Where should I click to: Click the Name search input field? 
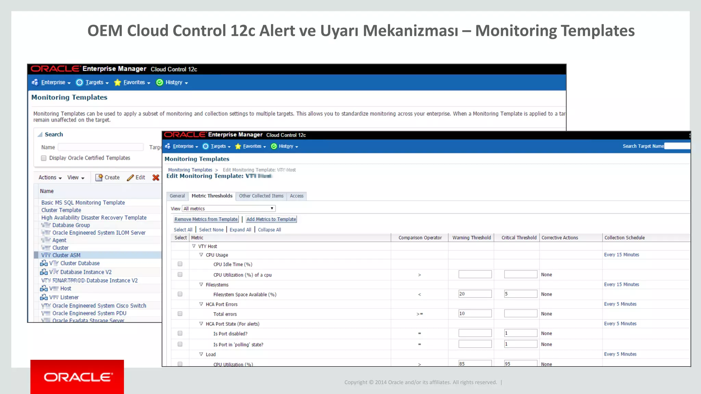101,147
